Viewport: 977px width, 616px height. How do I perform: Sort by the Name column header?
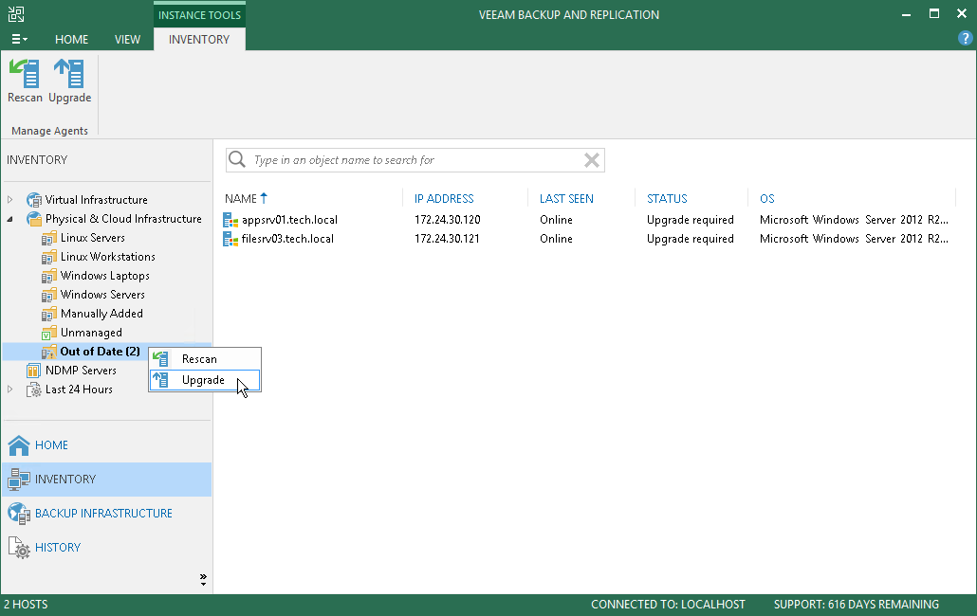pos(246,198)
